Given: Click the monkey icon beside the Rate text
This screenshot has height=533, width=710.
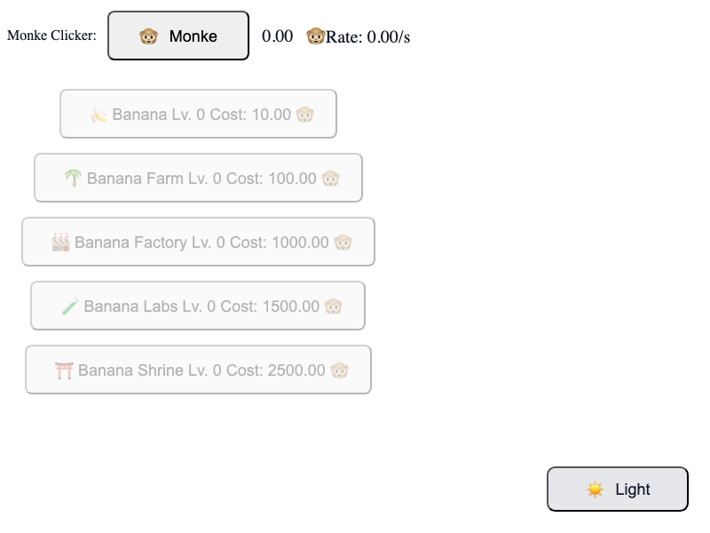Looking at the screenshot, I should coord(315,36).
